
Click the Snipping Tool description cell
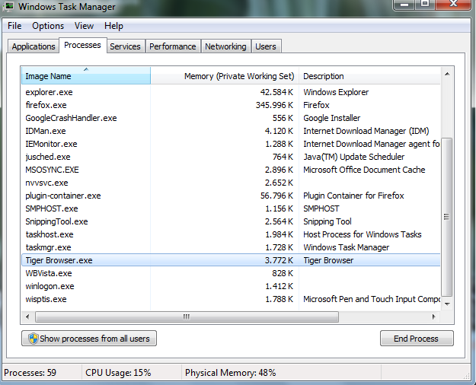point(327,221)
